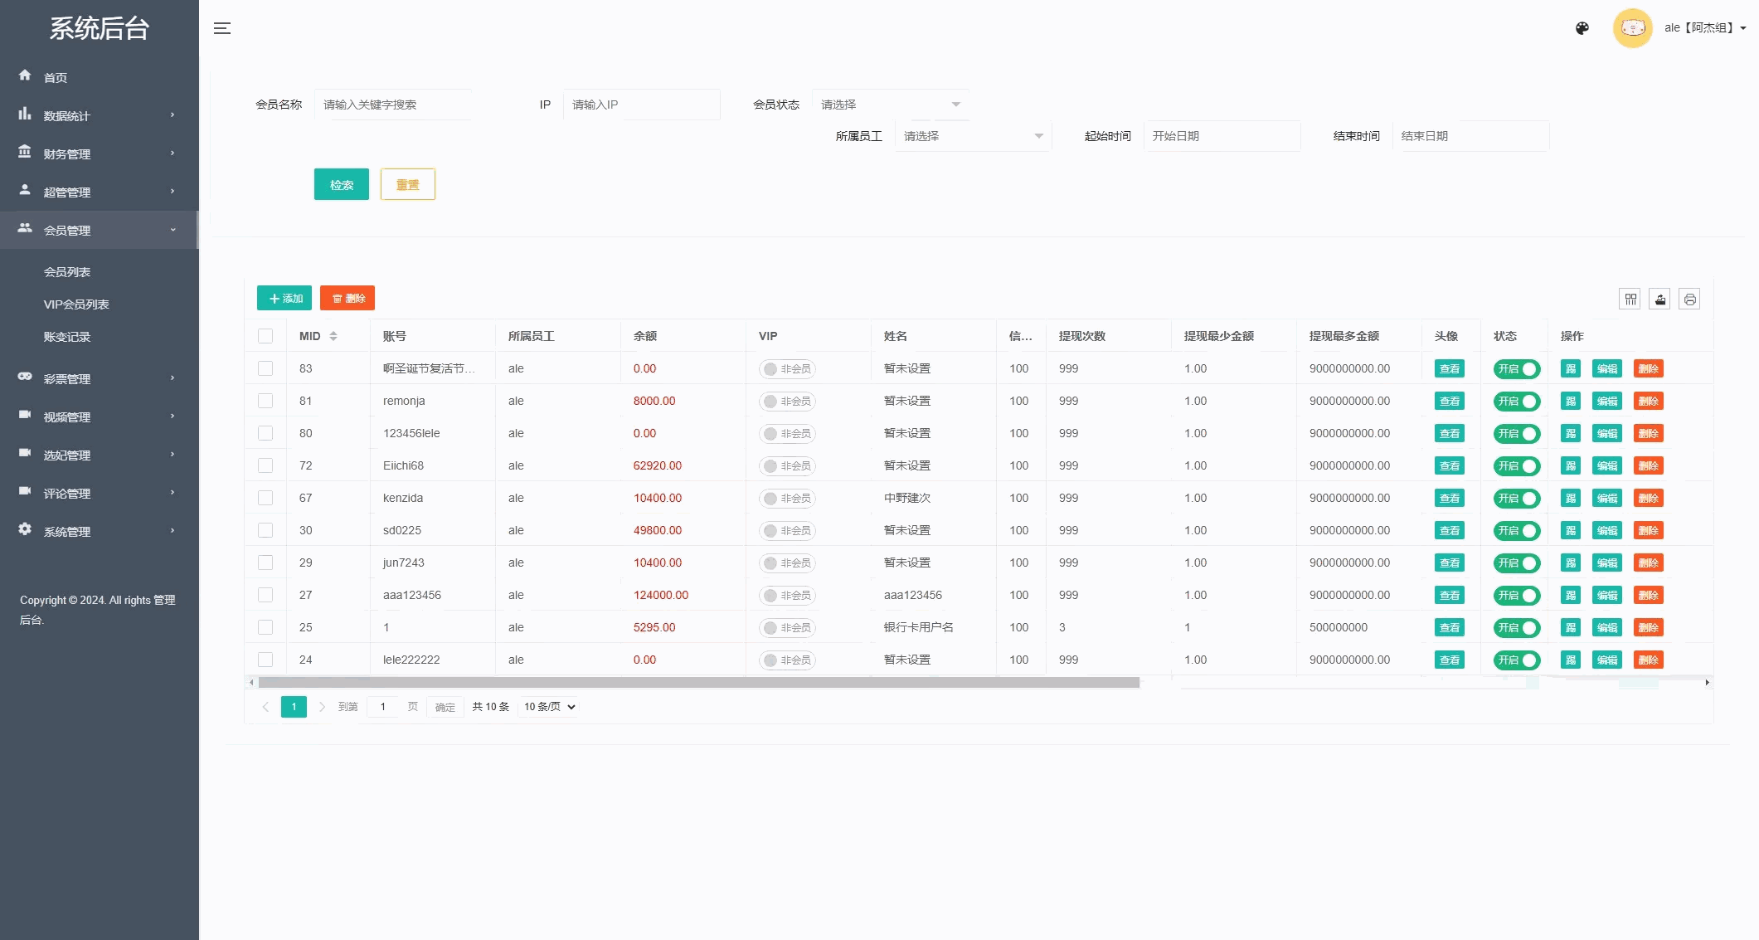Toggle status switch for remonja row
Image resolution: width=1759 pixels, height=940 pixels.
(x=1516, y=402)
